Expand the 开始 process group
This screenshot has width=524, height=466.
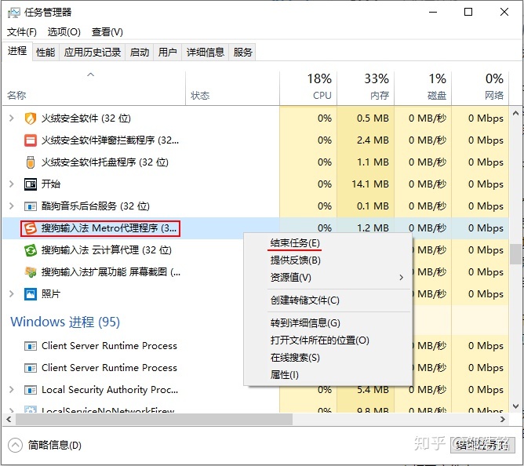pos(11,184)
